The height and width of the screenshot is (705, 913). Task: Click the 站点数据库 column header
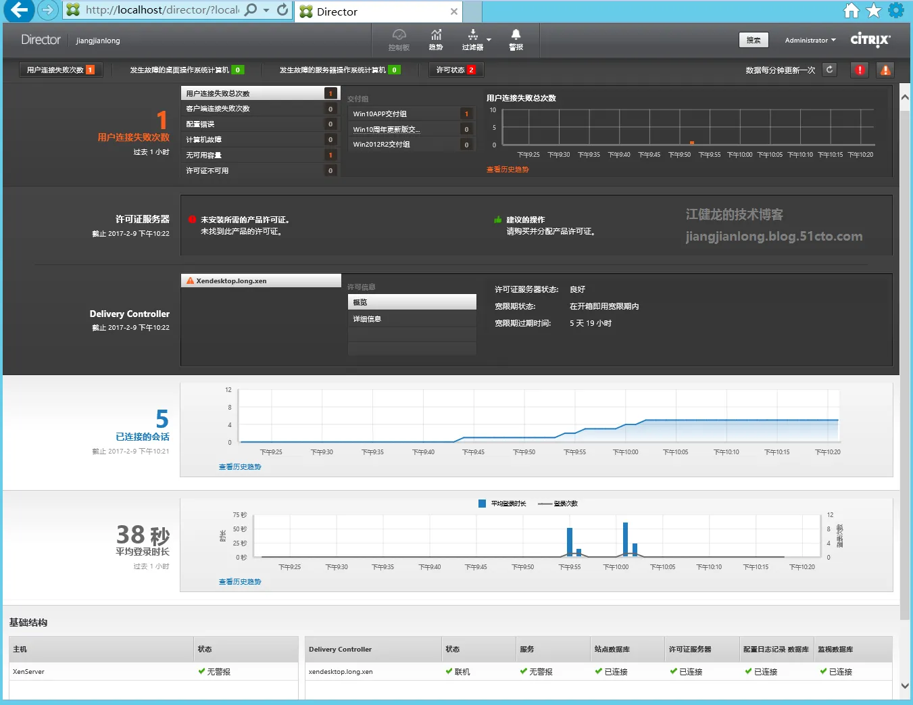point(627,649)
